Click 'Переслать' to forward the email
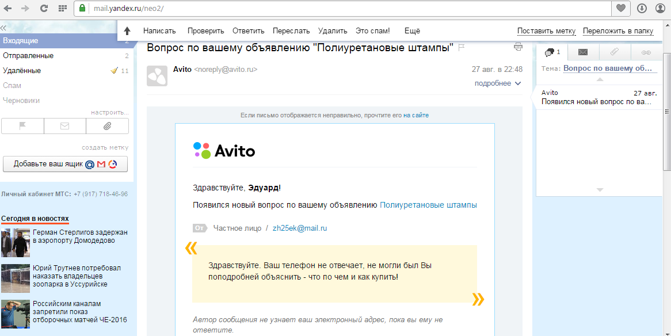Viewport: 671px width, 336px height. point(291,31)
